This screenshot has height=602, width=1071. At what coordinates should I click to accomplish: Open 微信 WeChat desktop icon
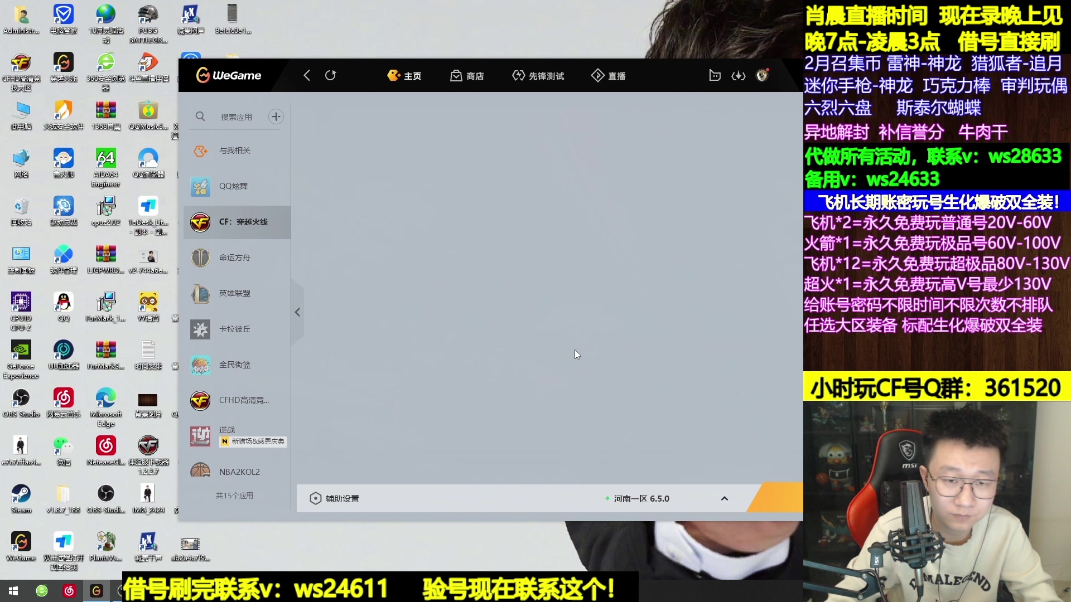tap(64, 450)
